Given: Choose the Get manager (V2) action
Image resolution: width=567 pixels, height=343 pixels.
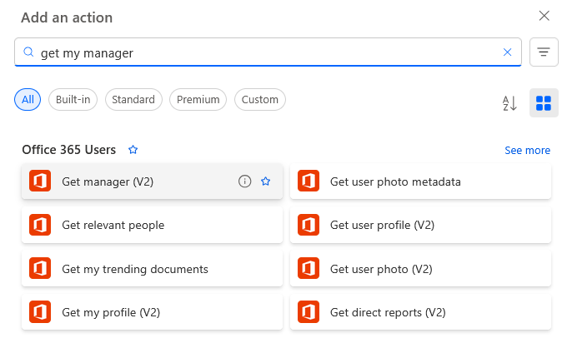Looking at the screenshot, I should 152,181.
